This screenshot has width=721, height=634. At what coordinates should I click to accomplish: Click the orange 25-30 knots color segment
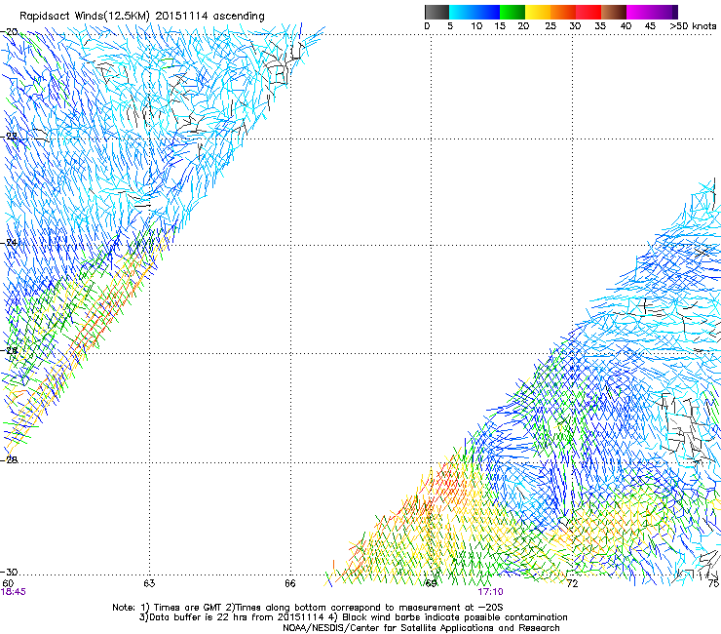[563, 12]
